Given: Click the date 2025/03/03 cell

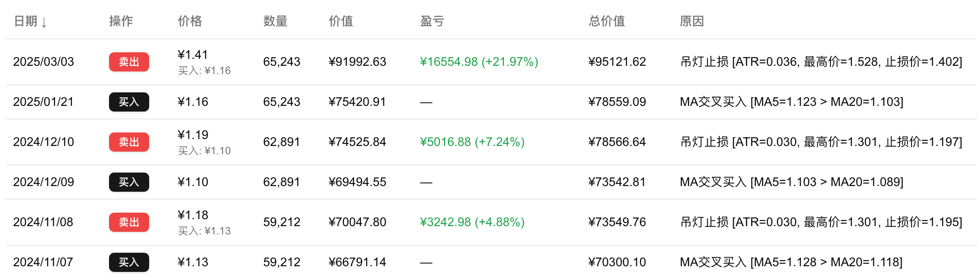Looking at the screenshot, I should tap(44, 62).
